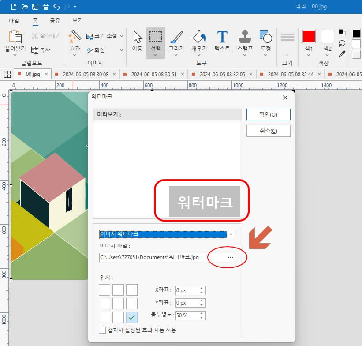Expand 그리기 tool dropdown arrow
Image resolution: width=362 pixels, height=346 pixels.
click(x=176, y=55)
